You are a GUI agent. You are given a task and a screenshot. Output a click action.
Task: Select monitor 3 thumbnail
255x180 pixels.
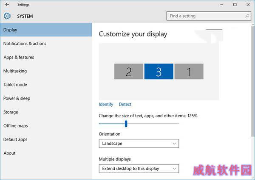pyautogui.click(x=159, y=72)
